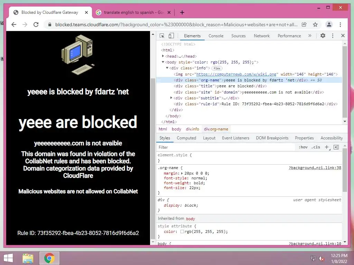
Task: Close the DevTools panel
Action: [x=343, y=36]
